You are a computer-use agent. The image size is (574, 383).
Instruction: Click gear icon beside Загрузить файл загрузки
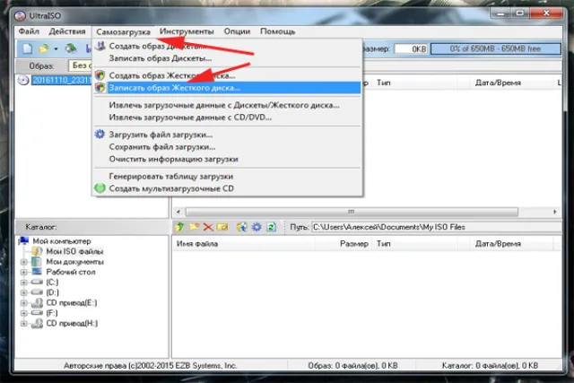pos(100,135)
